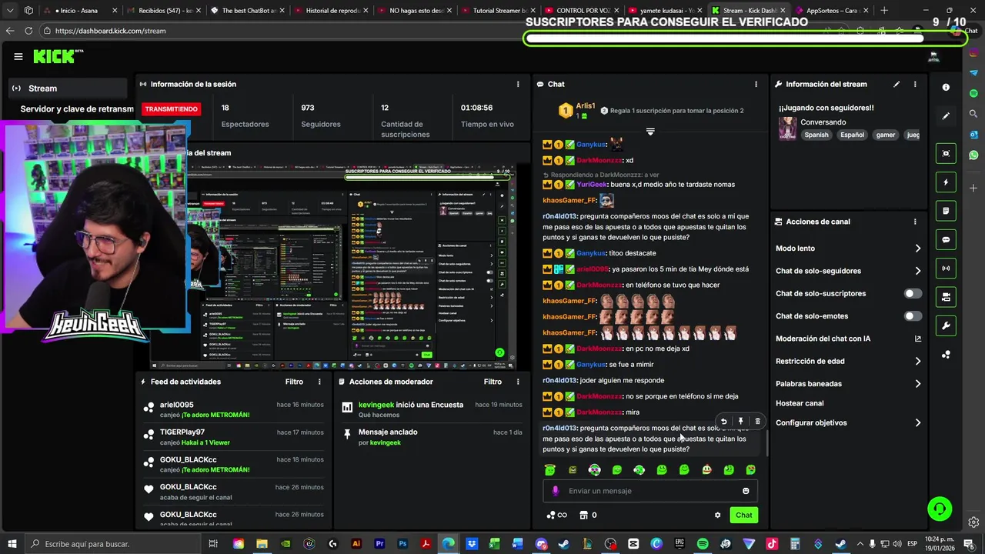Click broadcast signal icon in right sidebar
This screenshot has width=985, height=554.
[x=946, y=269]
